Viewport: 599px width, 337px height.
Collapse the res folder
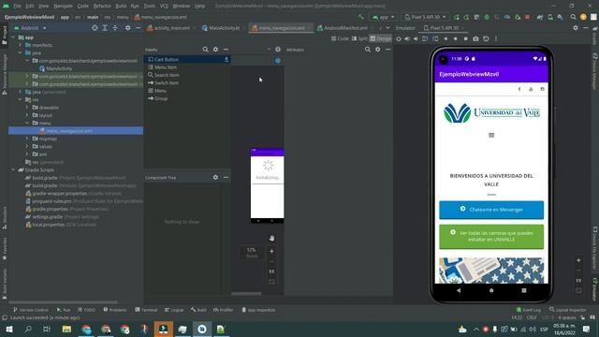[20, 100]
